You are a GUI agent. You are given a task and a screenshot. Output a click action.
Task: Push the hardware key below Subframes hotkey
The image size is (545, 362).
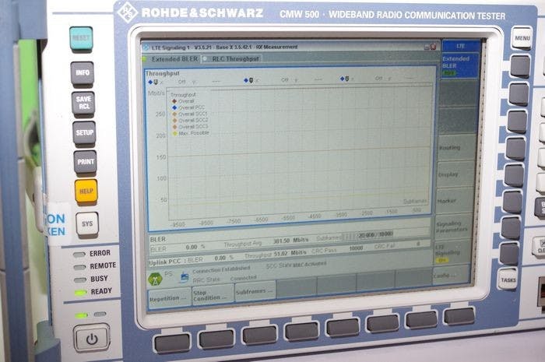259,336
